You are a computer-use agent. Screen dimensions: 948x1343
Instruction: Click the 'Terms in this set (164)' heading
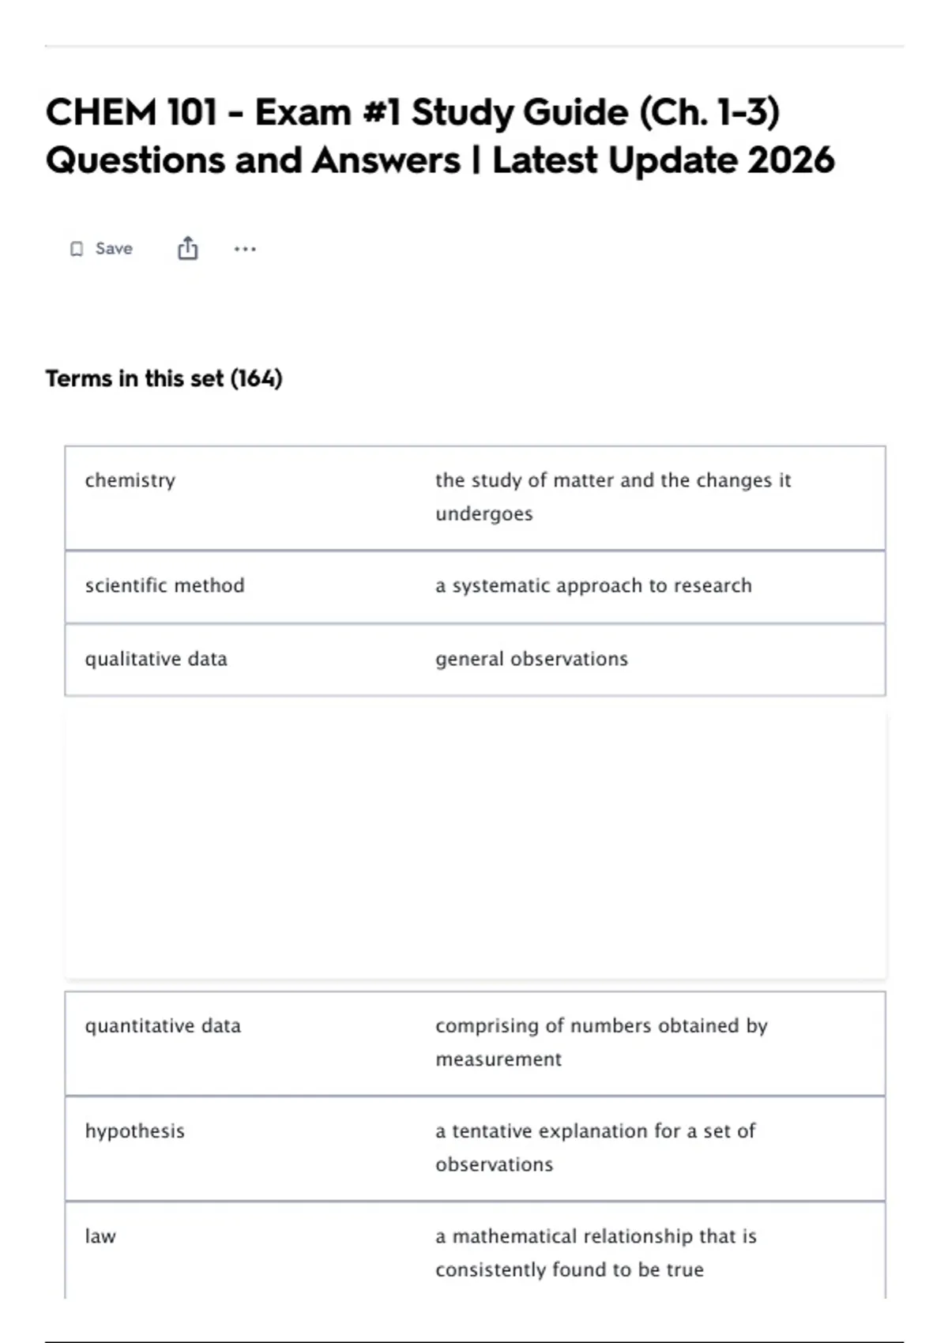click(x=164, y=378)
